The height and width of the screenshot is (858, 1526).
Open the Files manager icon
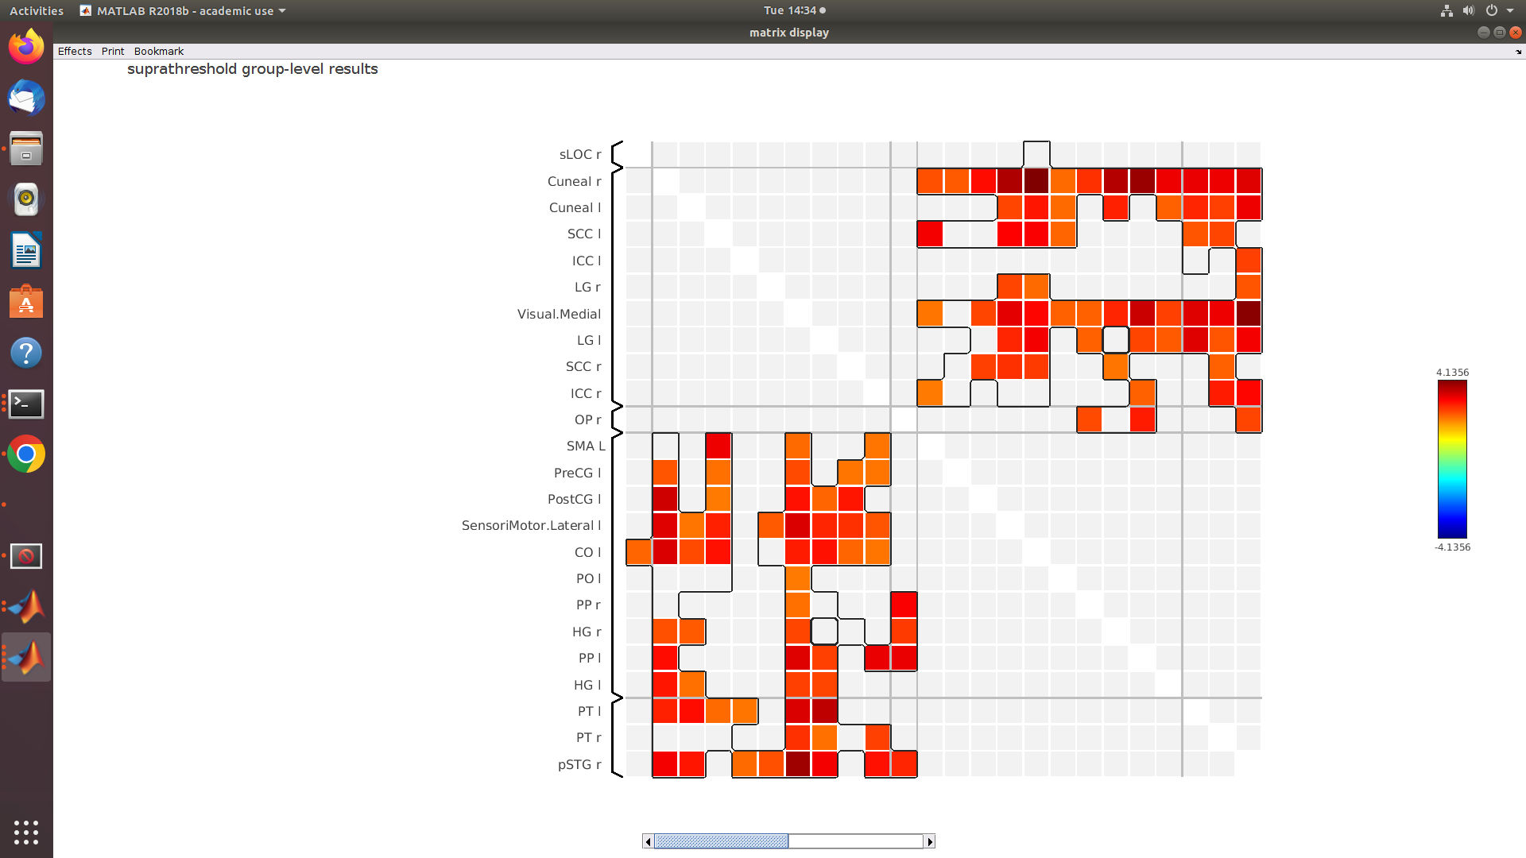tap(26, 149)
